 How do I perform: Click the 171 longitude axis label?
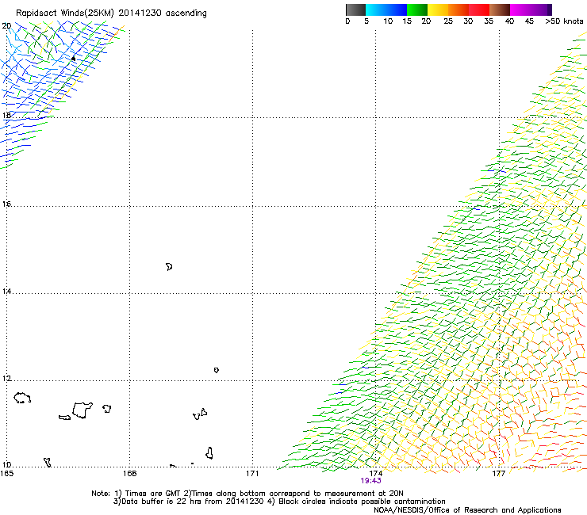tap(252, 474)
